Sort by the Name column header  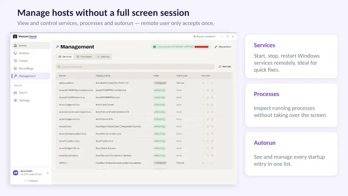[x=62, y=76]
